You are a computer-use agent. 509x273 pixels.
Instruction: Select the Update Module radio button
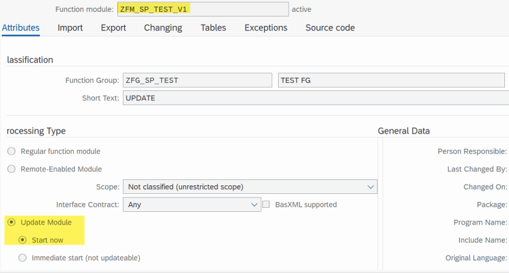coord(12,222)
